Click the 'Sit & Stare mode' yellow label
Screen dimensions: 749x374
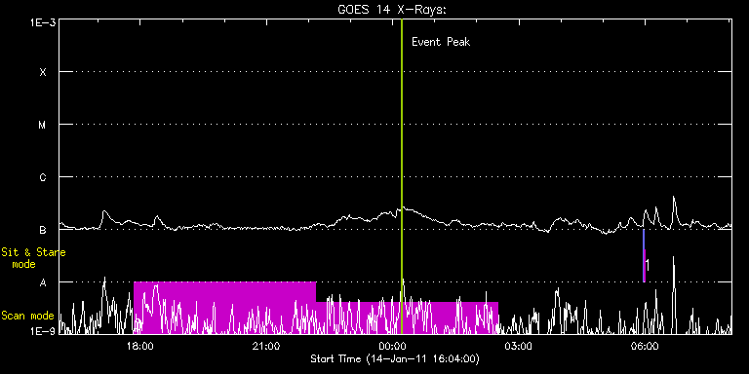[33, 257]
